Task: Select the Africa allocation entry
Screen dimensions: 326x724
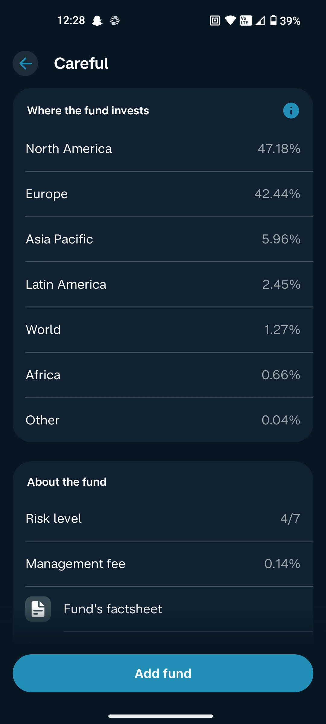Action: [x=163, y=374]
